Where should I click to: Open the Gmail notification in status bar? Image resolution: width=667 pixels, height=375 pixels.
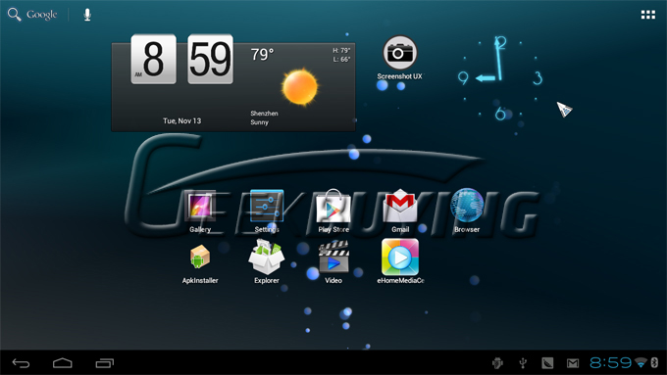573,363
